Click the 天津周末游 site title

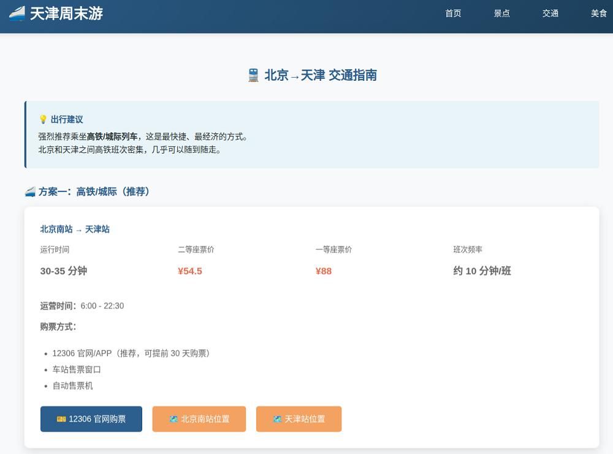point(66,13)
